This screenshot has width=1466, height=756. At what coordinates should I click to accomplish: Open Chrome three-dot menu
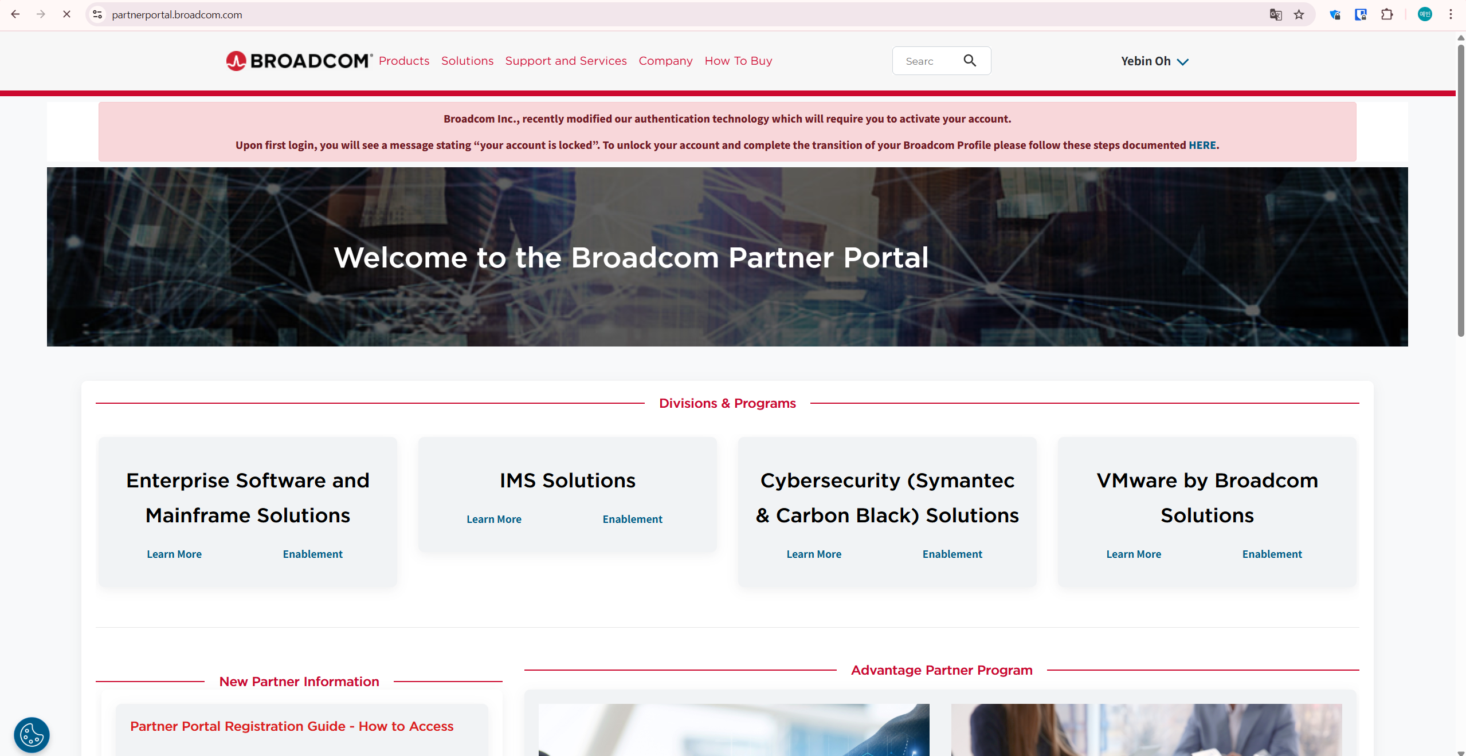(x=1451, y=14)
